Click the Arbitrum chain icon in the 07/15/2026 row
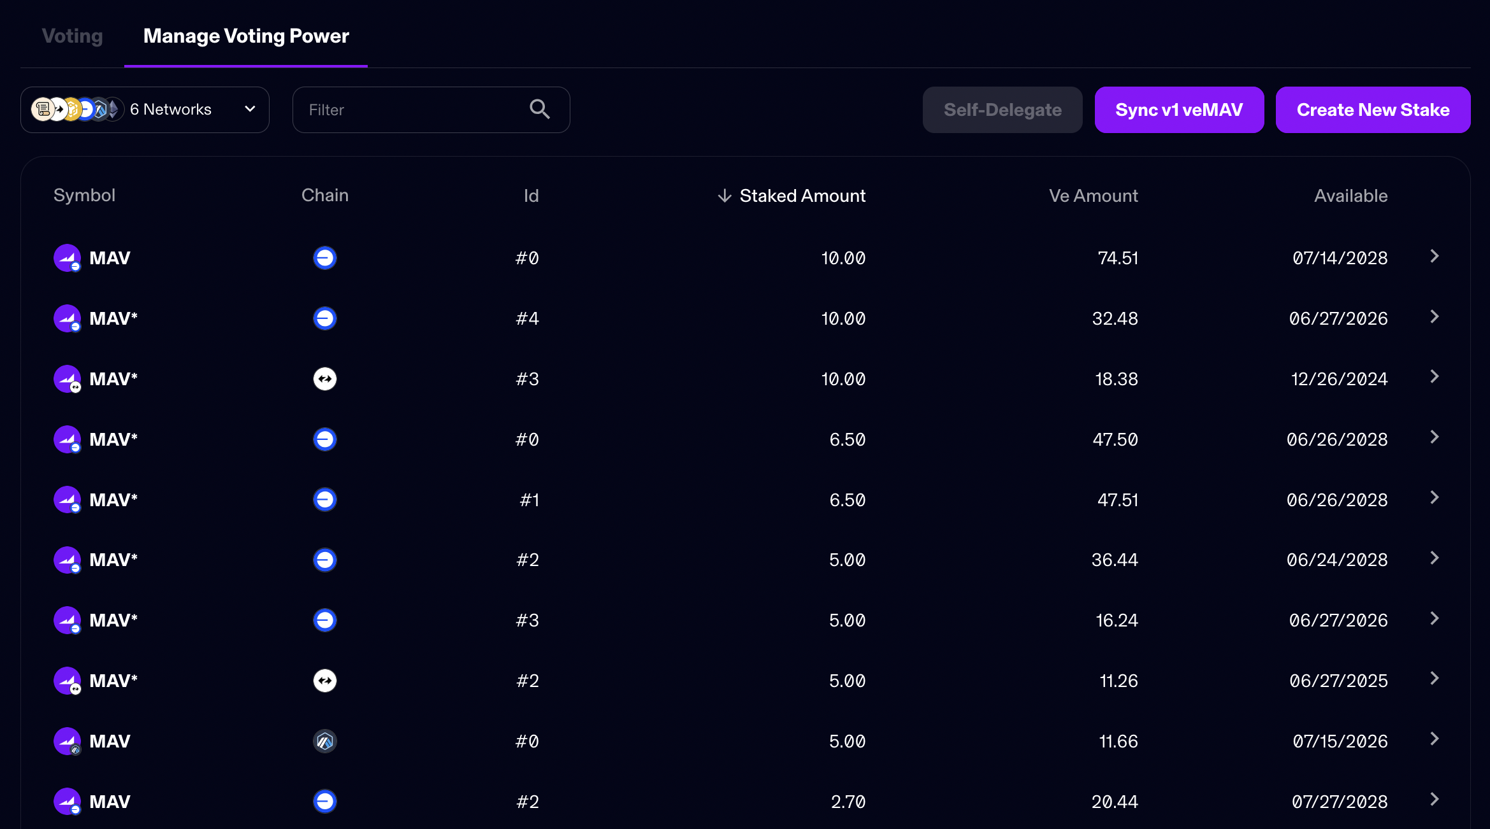 click(x=324, y=741)
